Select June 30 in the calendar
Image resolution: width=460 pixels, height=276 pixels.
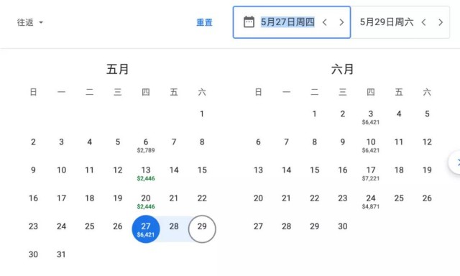pos(342,226)
